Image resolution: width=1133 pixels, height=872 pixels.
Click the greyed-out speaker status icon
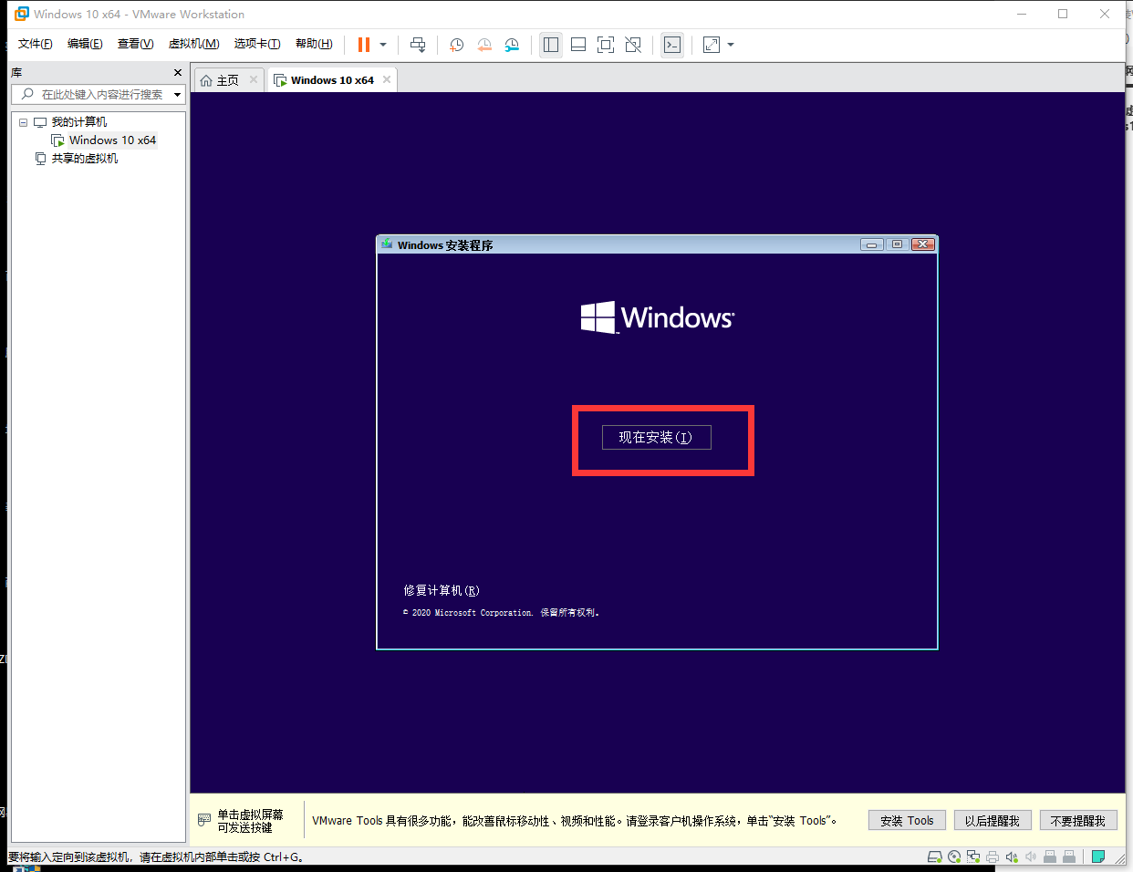[1031, 856]
